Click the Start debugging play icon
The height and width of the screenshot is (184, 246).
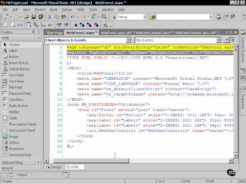[x=114, y=17]
